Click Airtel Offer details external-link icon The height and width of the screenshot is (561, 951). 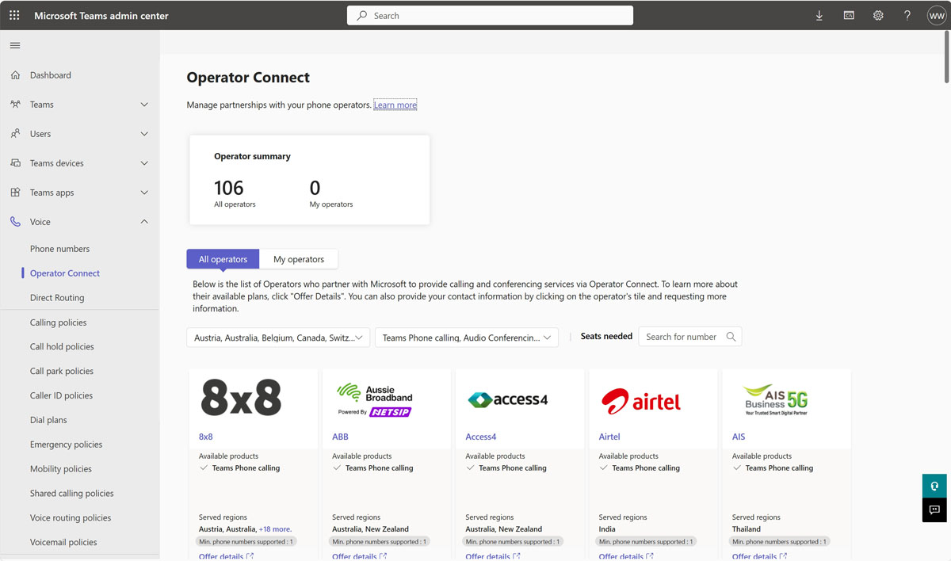pos(649,556)
